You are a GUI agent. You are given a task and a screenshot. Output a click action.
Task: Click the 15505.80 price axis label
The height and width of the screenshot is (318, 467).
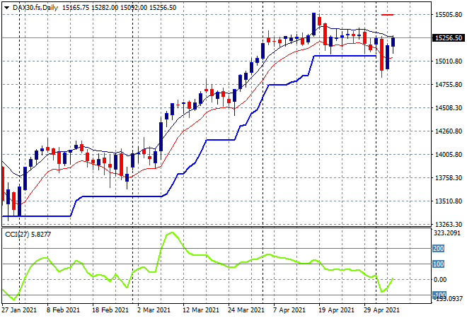[449, 15]
